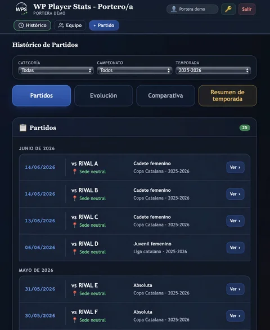Switch to the Comparativa tab

click(x=165, y=95)
